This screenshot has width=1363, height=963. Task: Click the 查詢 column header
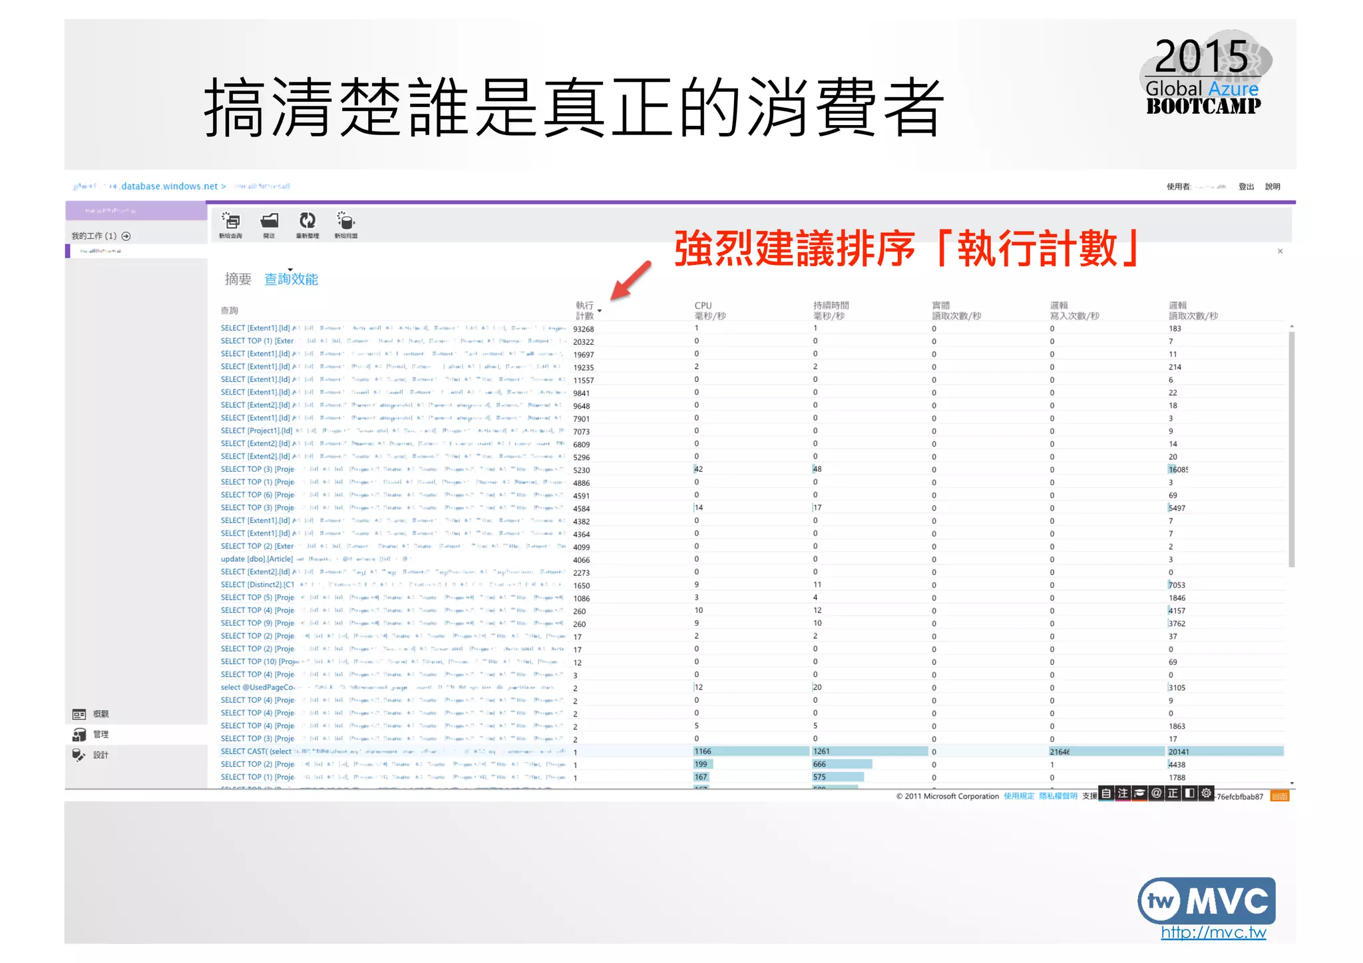pos(230,311)
